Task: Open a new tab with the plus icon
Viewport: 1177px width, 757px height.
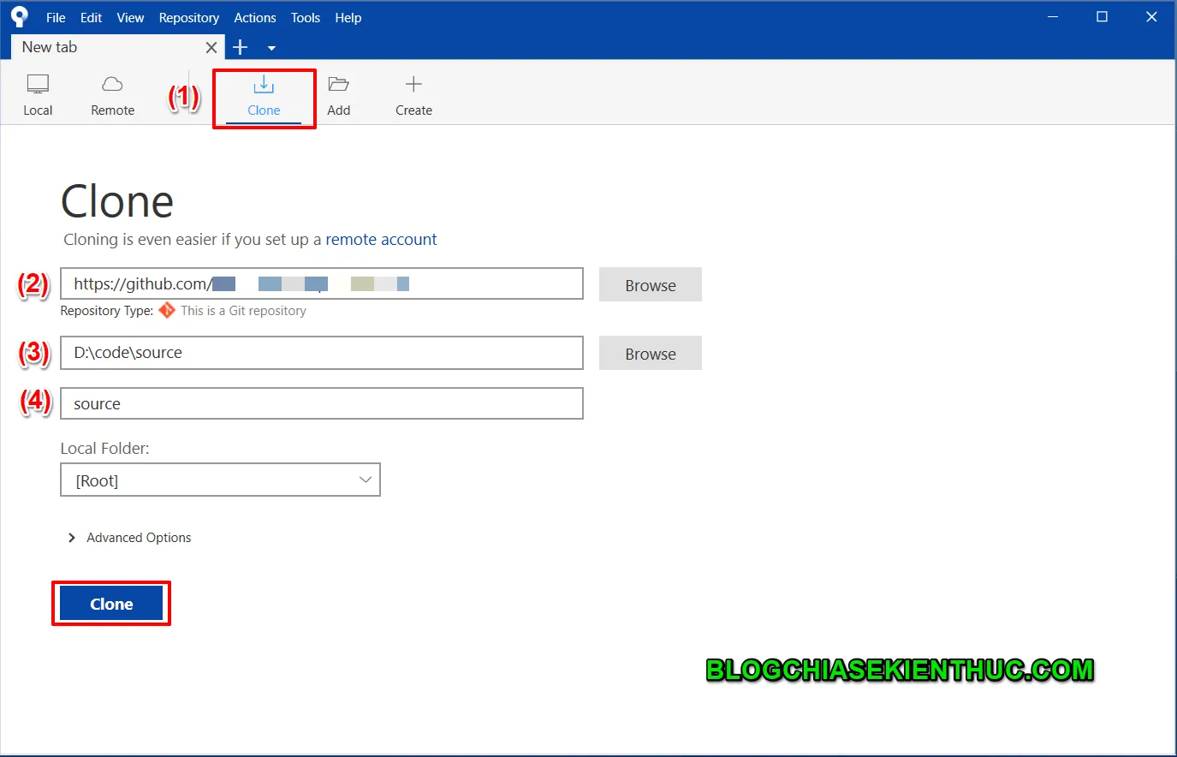Action: (241, 47)
